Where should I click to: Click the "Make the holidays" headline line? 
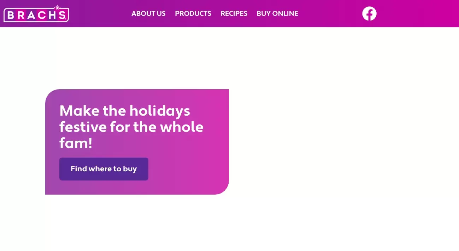[125, 111]
